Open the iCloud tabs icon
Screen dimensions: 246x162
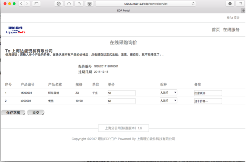pyautogui.click(x=69, y=4)
